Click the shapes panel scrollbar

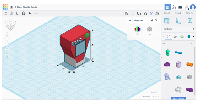pyautogui.click(x=195, y=71)
